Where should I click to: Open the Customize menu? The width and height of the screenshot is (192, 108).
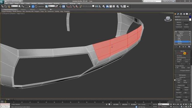click(64, 4)
